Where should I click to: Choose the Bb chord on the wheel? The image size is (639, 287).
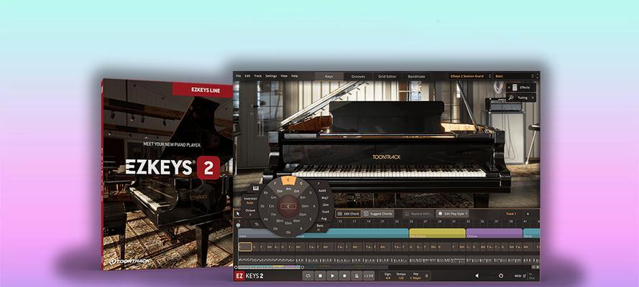coord(266,193)
